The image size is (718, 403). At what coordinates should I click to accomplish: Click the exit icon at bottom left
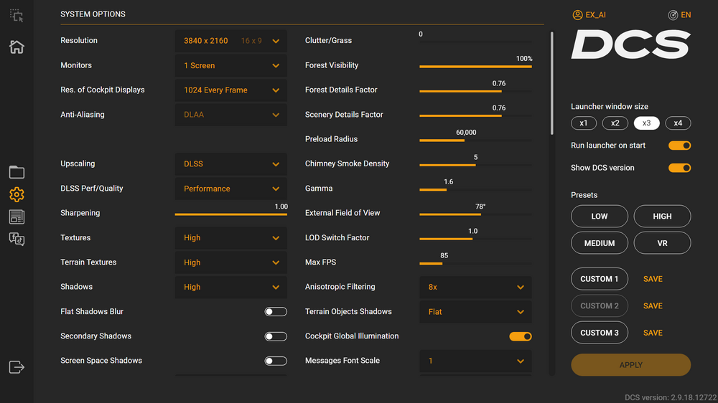[x=17, y=367]
